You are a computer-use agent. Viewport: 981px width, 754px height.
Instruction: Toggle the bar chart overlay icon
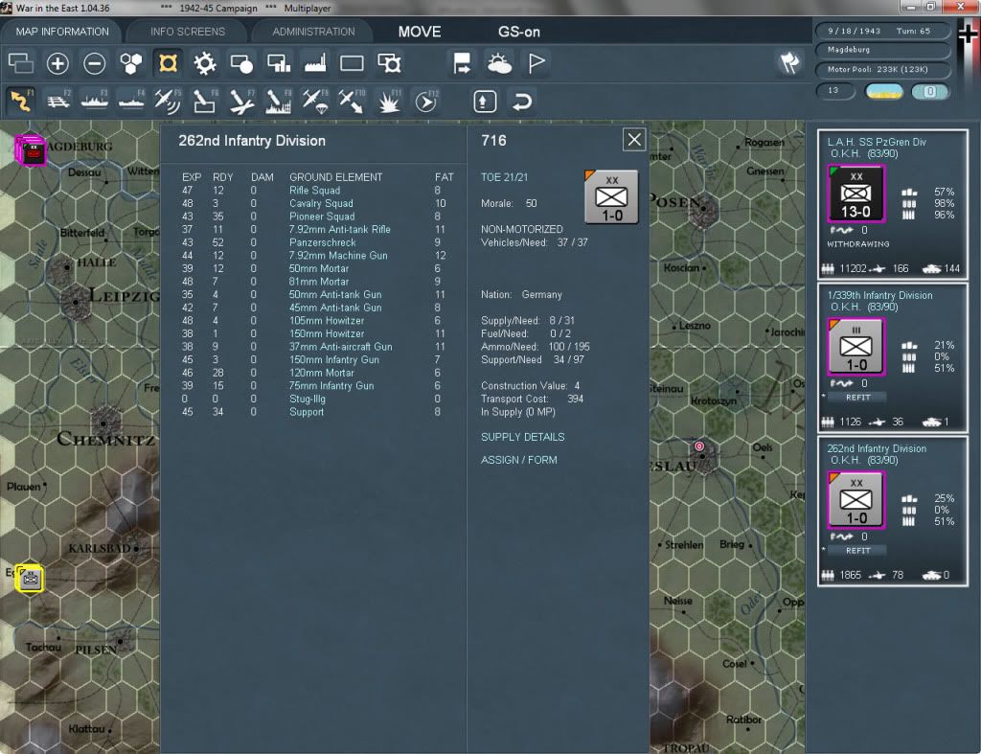click(279, 63)
